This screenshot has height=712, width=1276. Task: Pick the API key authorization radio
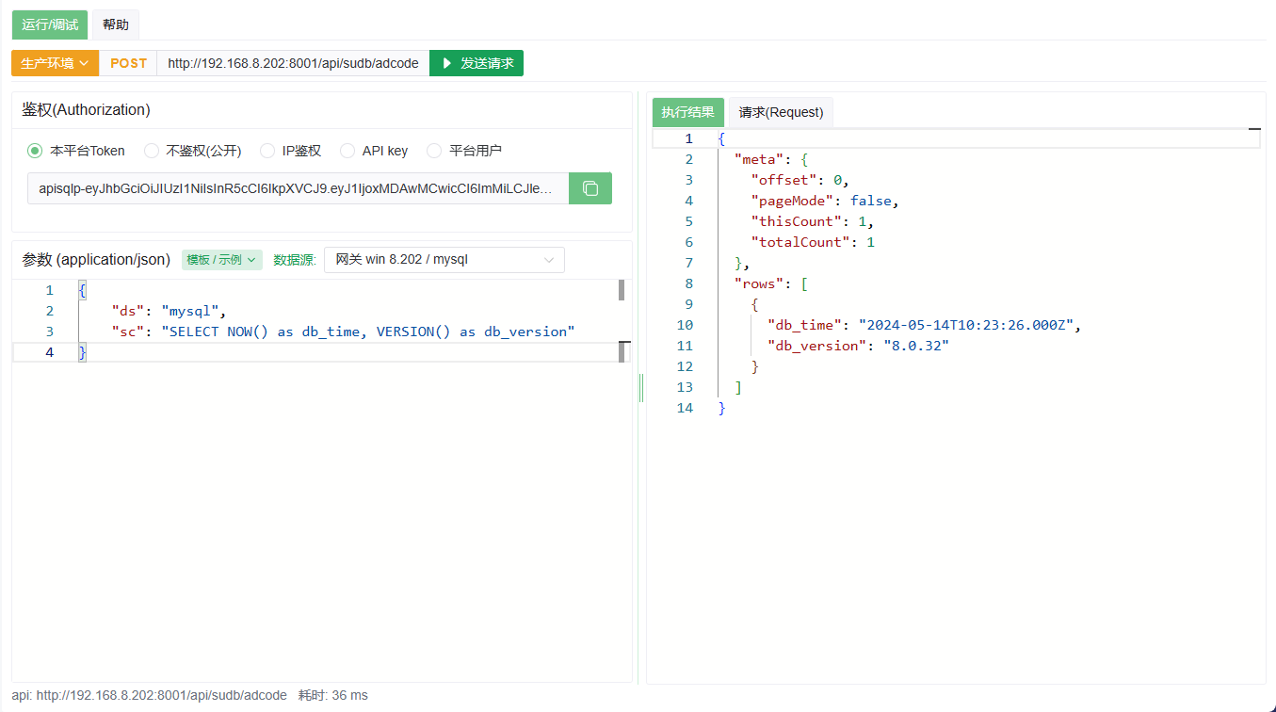tap(347, 151)
